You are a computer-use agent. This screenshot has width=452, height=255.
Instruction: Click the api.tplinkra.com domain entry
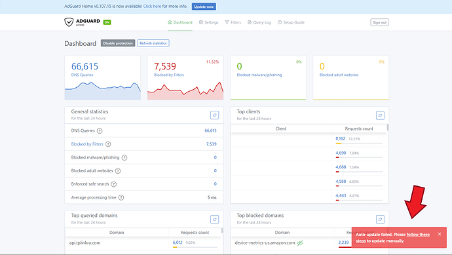[x=85, y=243]
